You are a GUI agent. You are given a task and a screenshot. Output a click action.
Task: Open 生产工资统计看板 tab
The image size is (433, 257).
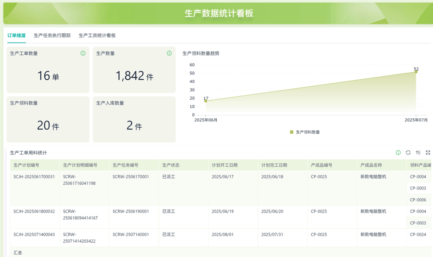tap(97, 35)
